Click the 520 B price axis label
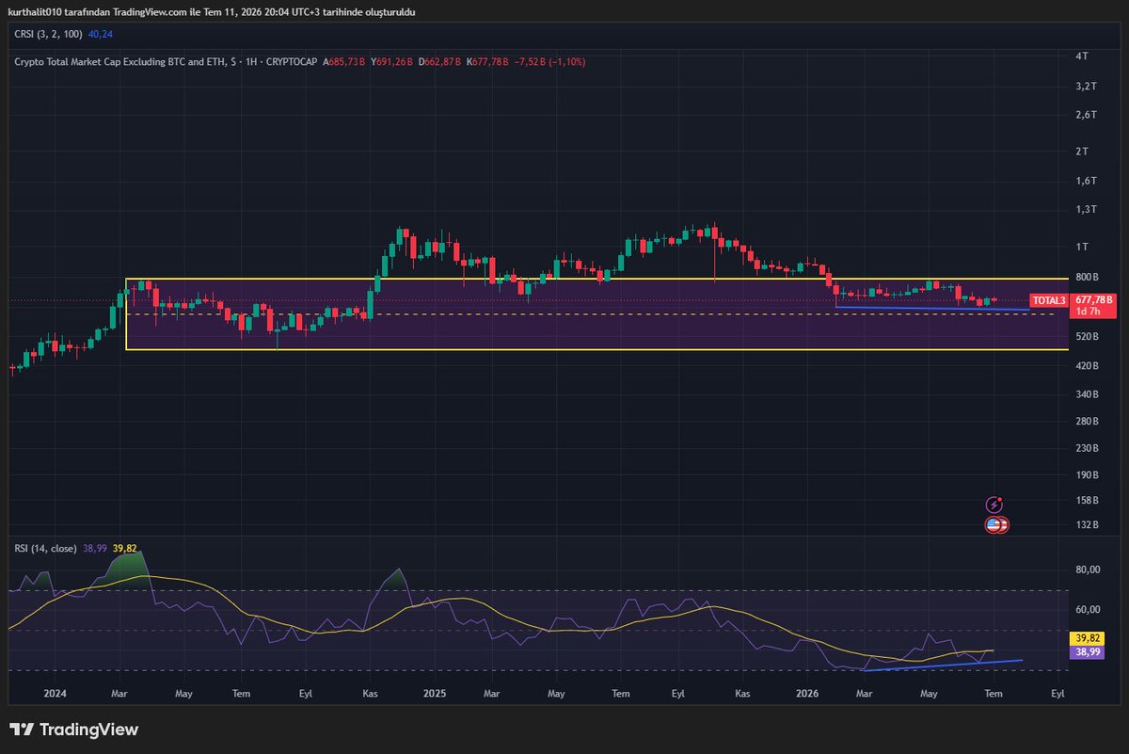This screenshot has width=1129, height=754. coord(1088,336)
